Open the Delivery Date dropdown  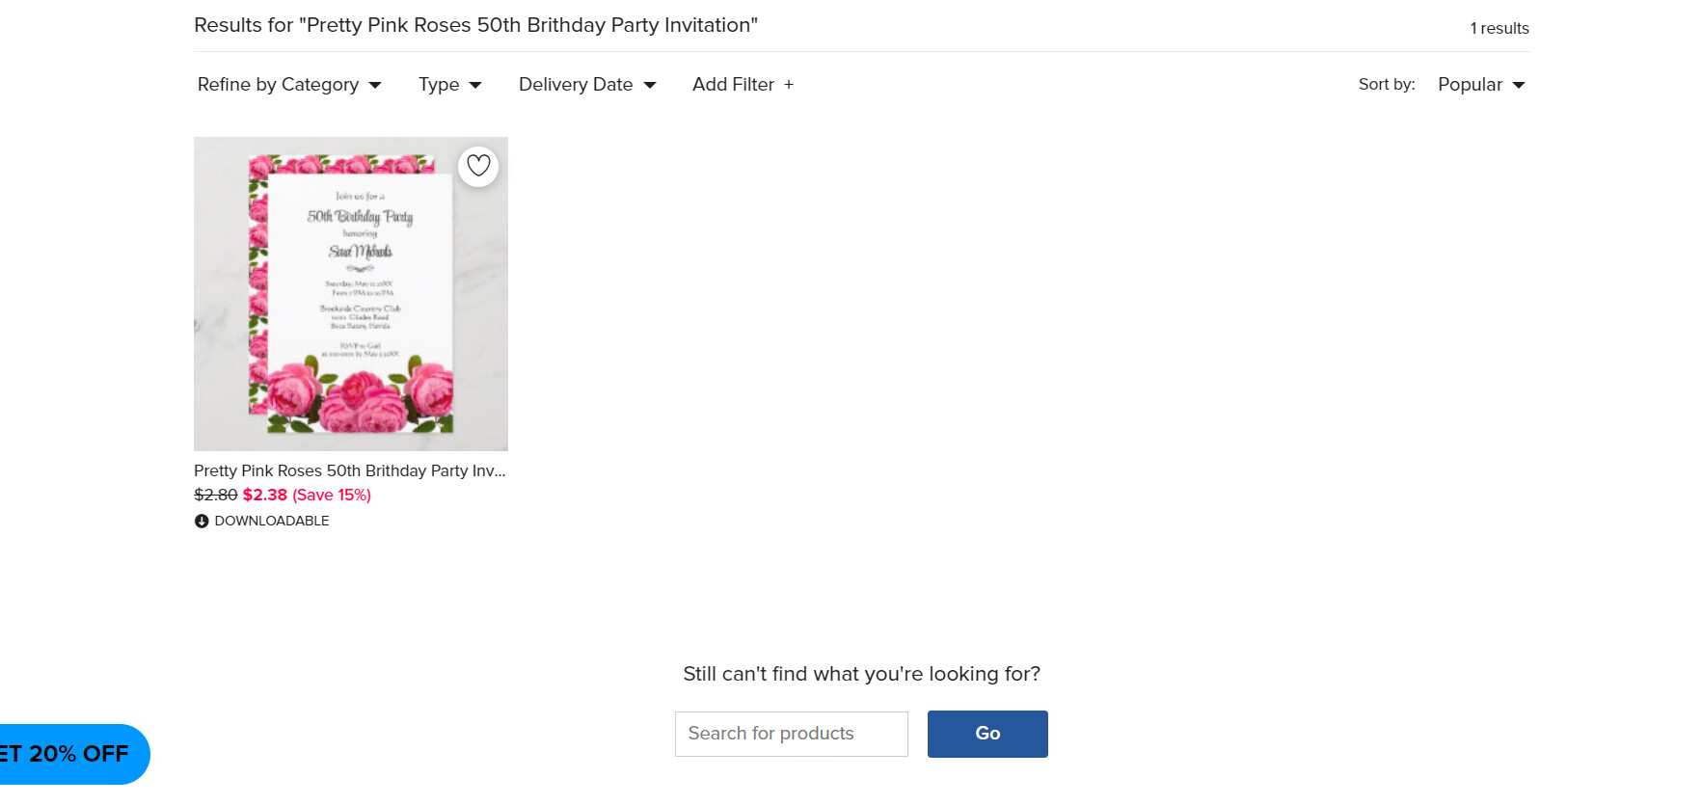coord(587,85)
